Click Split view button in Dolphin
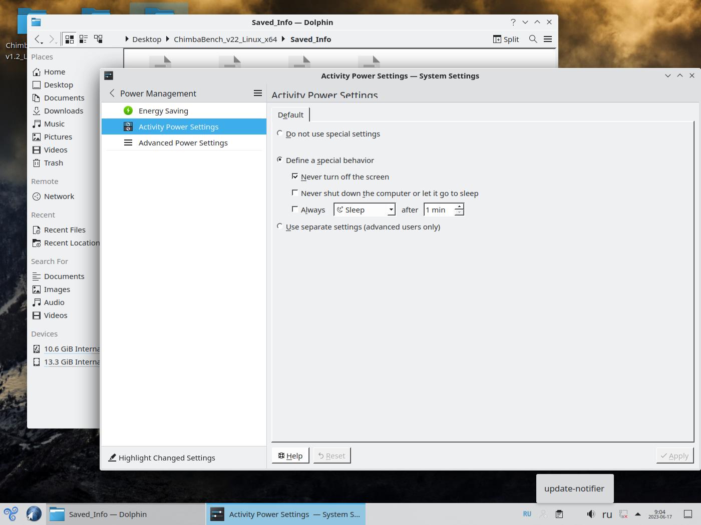701x525 pixels. click(x=506, y=39)
